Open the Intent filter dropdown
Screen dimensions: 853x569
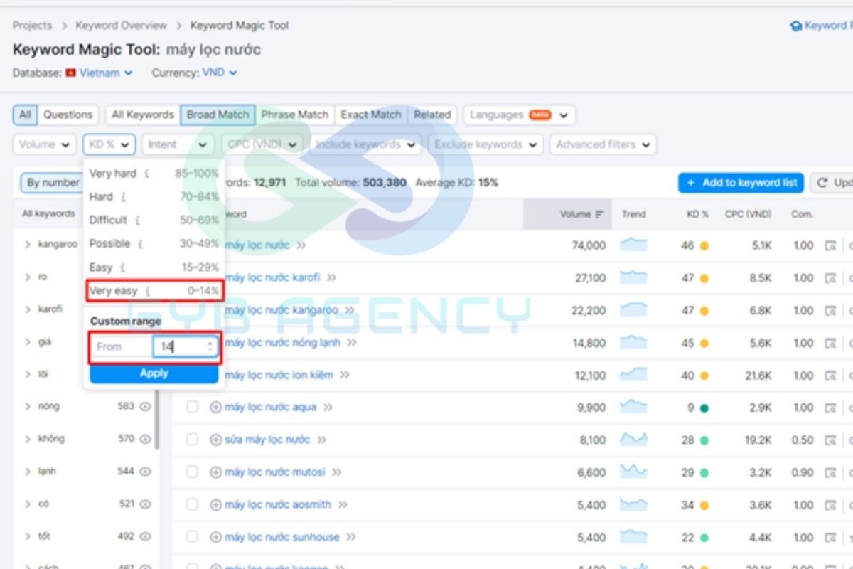(x=178, y=144)
